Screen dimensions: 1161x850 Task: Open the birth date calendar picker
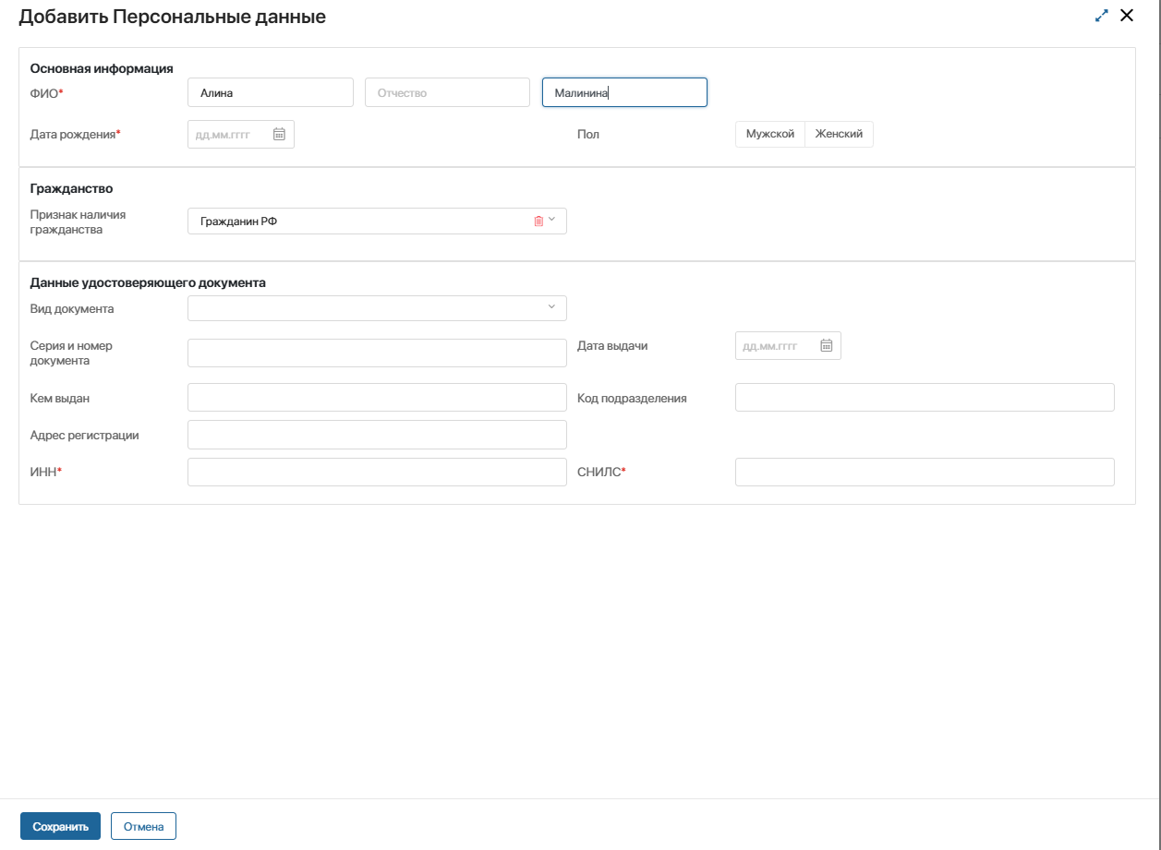279,134
